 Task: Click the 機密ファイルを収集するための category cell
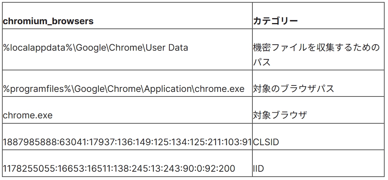[316, 48]
